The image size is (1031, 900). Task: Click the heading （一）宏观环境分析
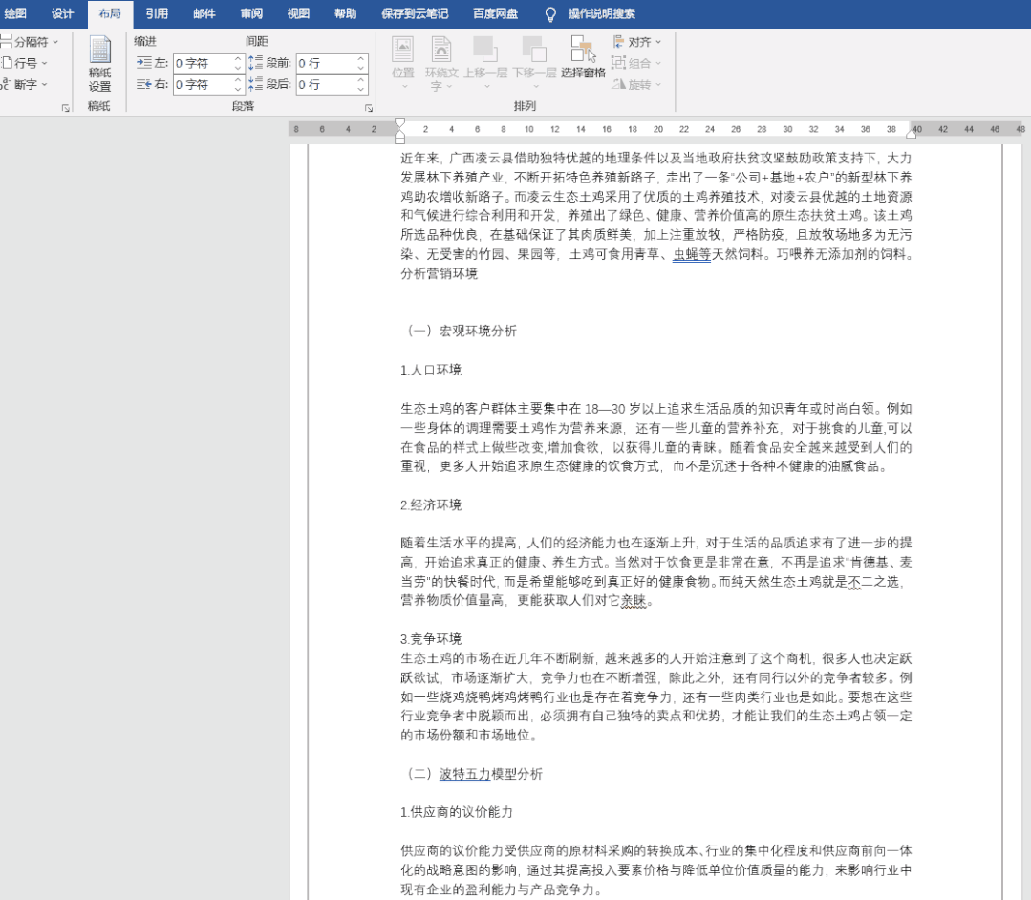(459, 331)
